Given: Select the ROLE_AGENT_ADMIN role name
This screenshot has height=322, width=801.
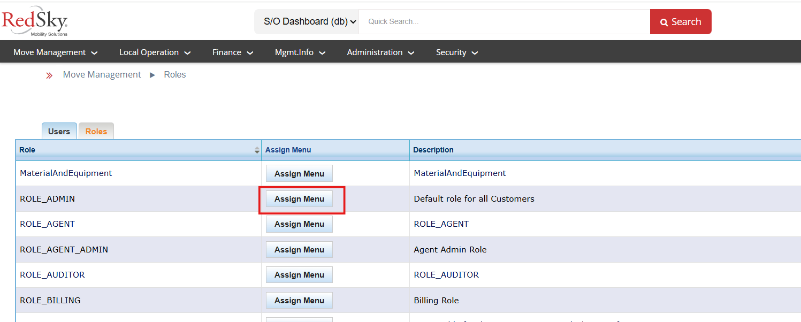Looking at the screenshot, I should click(x=64, y=250).
